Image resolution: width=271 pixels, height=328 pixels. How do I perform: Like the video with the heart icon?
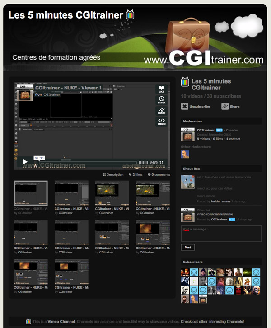[161, 89]
